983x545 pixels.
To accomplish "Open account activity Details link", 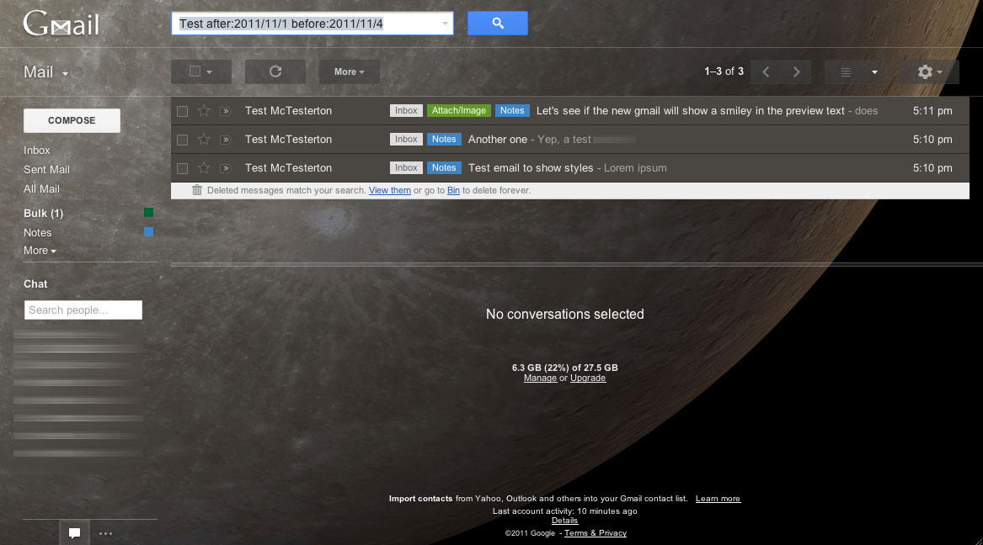I will click(565, 521).
